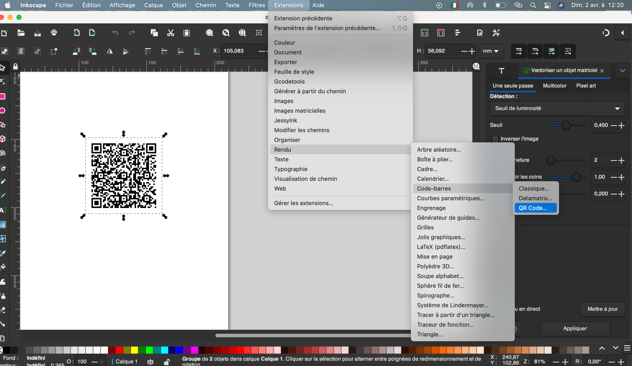Screen dimensions: 632x366
Task: Open the XML editor icon
Action: 424,33
